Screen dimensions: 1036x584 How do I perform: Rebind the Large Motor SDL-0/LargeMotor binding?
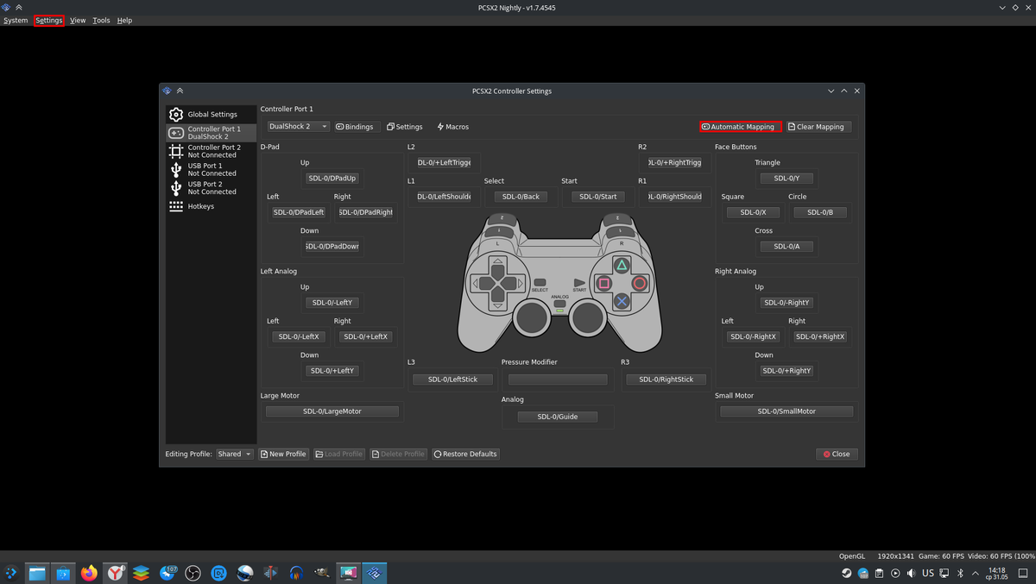click(332, 411)
